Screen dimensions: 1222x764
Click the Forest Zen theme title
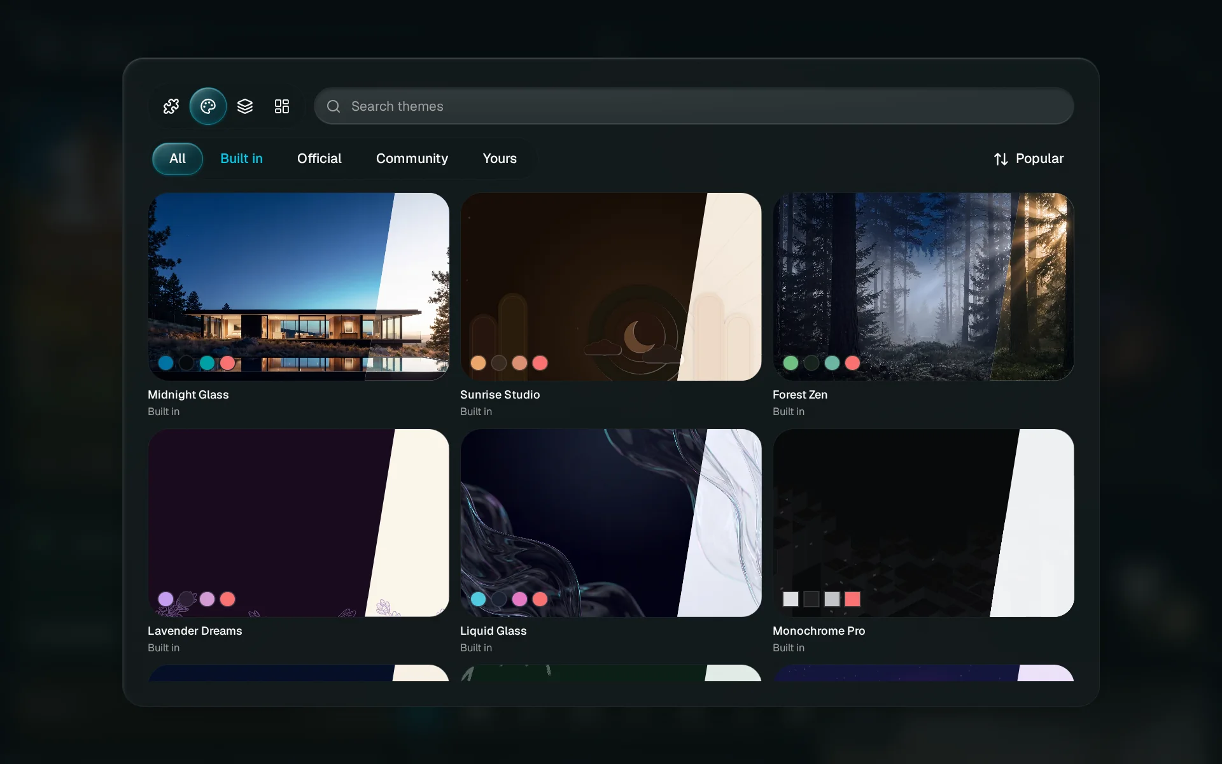click(800, 395)
